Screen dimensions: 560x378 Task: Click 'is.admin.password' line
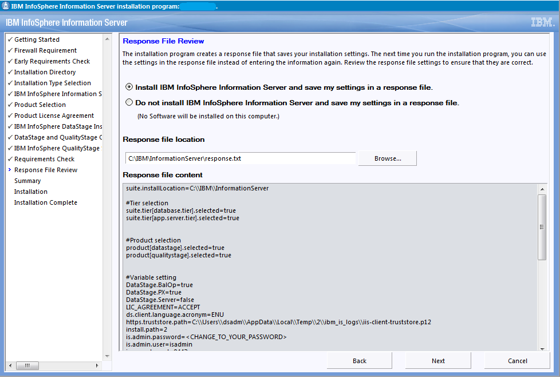pyautogui.click(x=206, y=337)
